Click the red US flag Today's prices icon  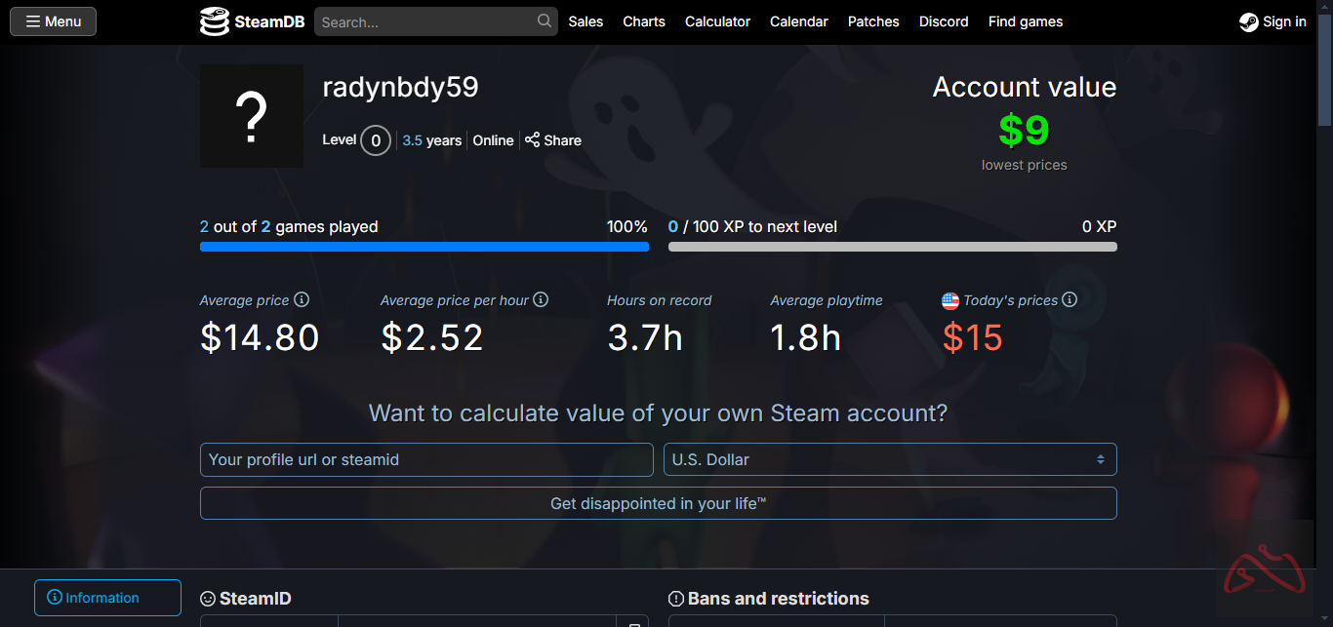pos(950,301)
